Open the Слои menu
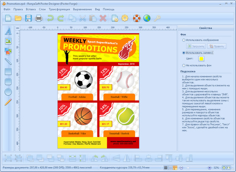The height and width of the screenshot is (172, 236). [x=42, y=9]
